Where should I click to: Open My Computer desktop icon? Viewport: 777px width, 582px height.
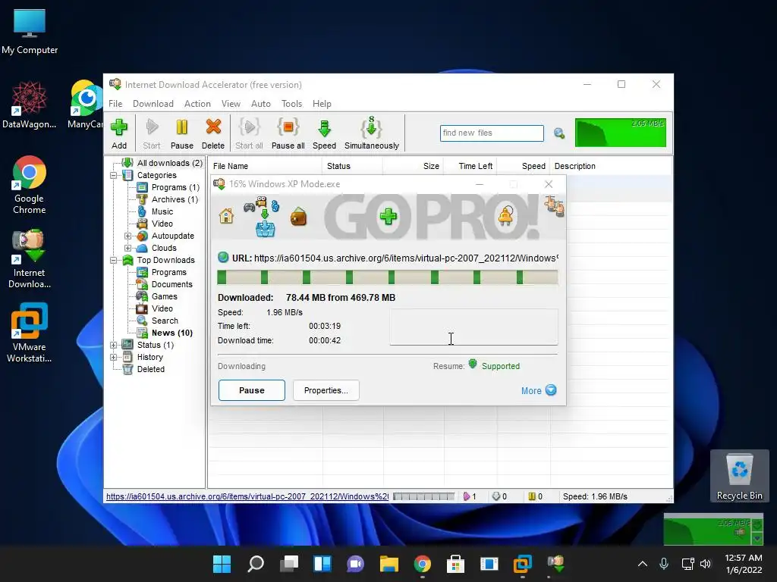pos(30,32)
